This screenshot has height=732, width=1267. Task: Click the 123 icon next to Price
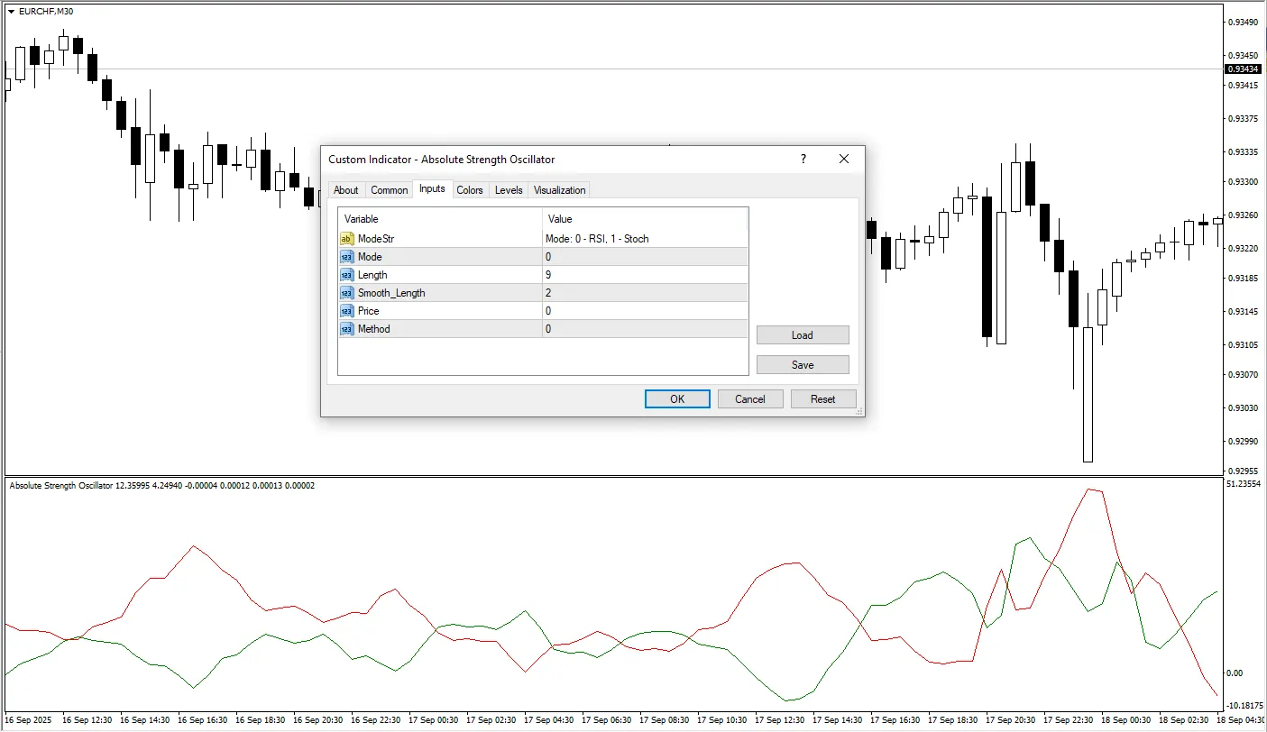[347, 310]
